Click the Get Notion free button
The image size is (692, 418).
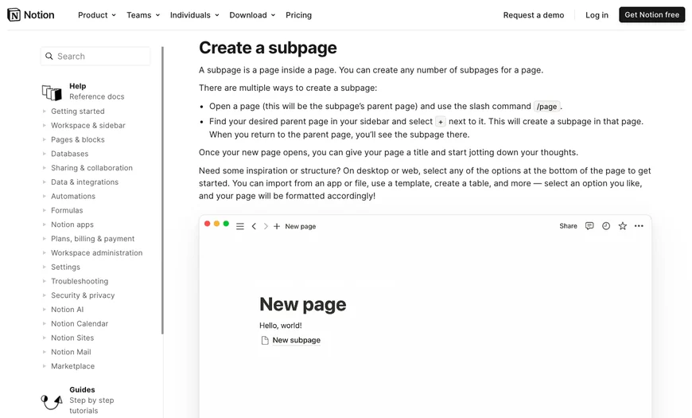[651, 14]
